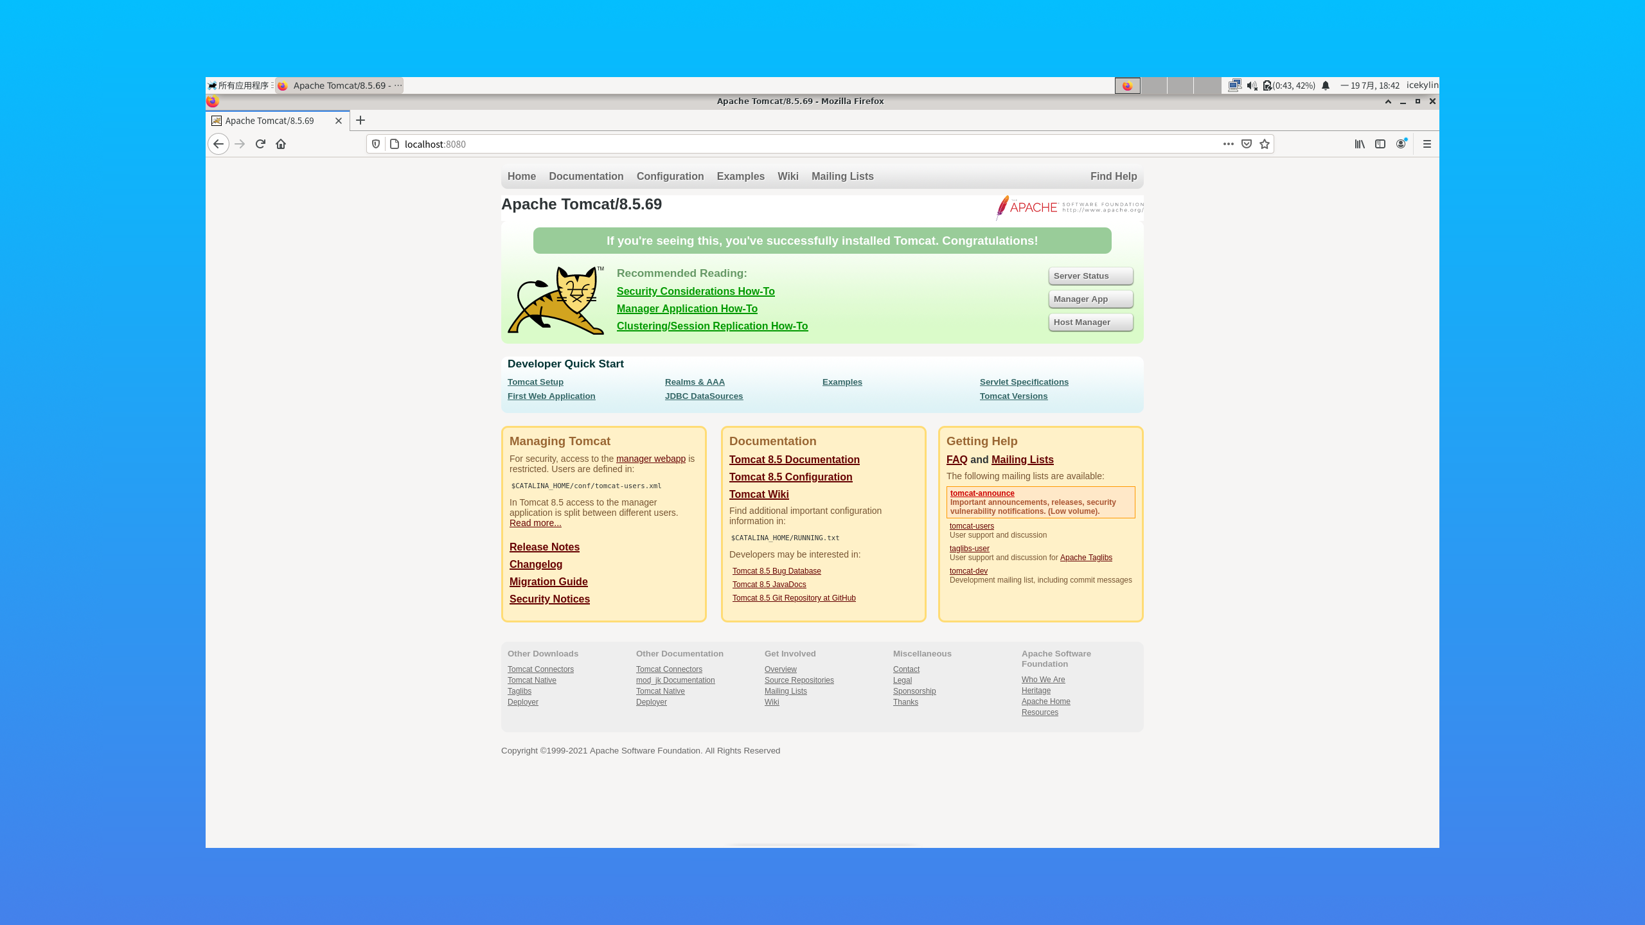Viewport: 1645px width, 925px height.
Task: Open page actions three-dot menu
Action: pyautogui.click(x=1228, y=144)
